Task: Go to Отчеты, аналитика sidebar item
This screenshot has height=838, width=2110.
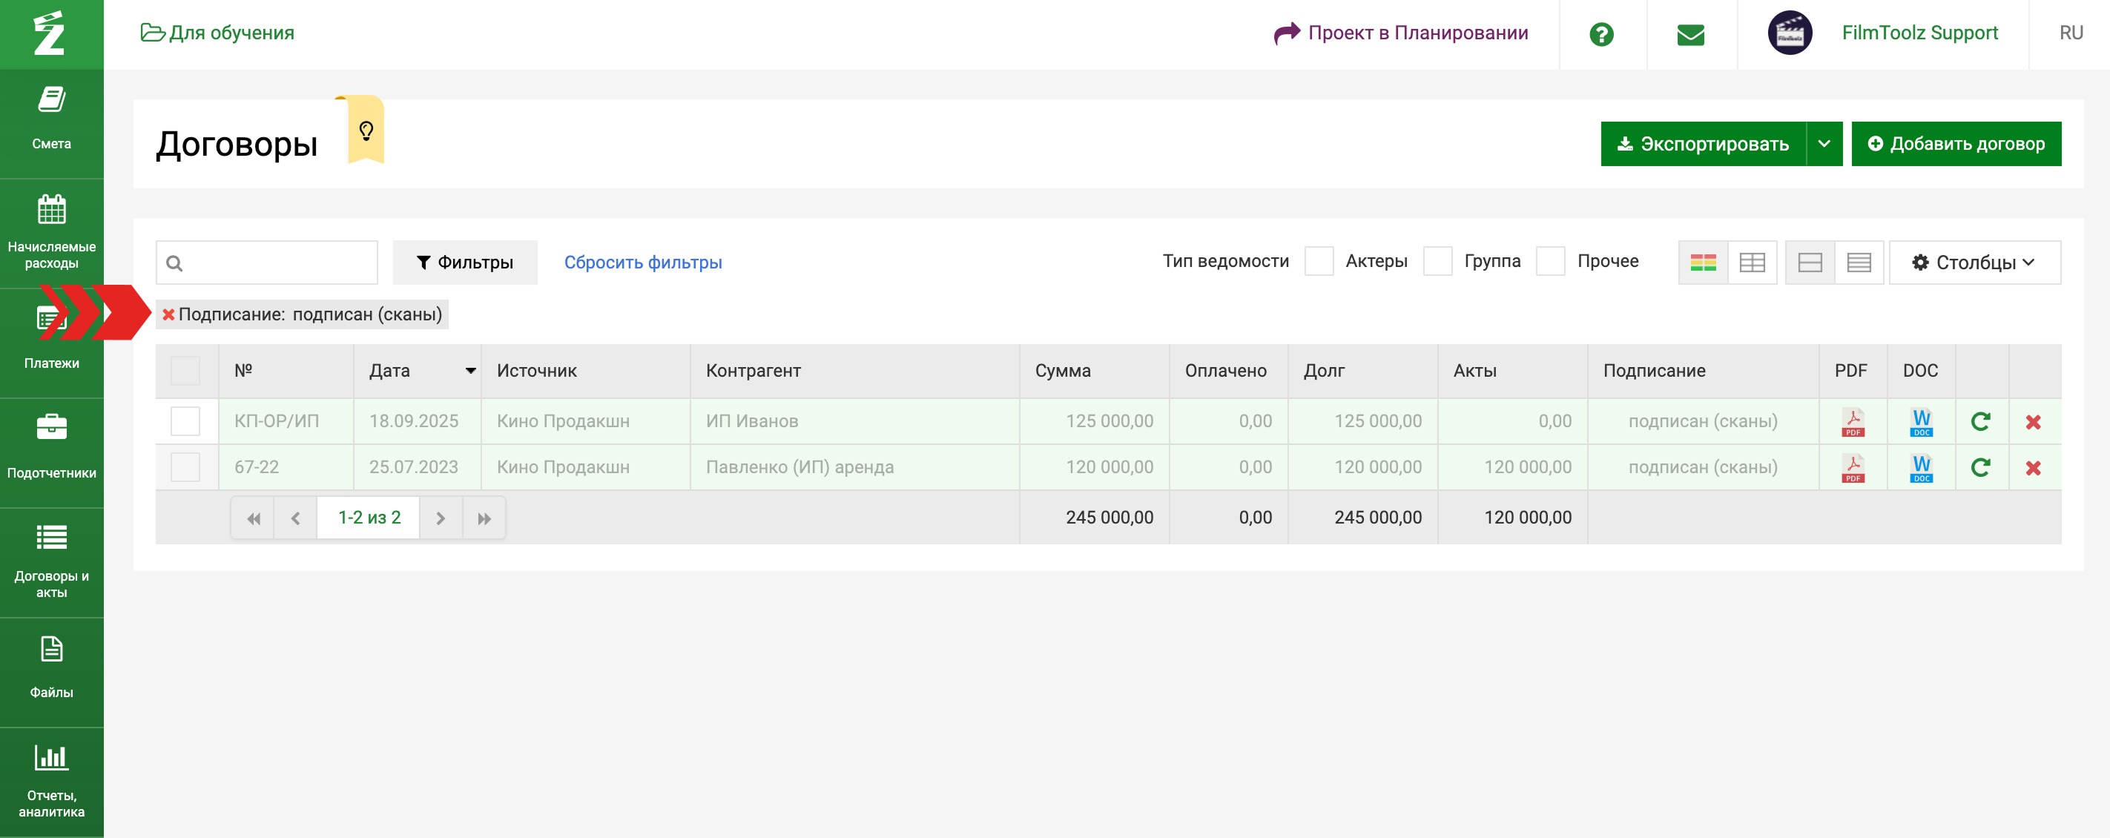Action: 52,782
